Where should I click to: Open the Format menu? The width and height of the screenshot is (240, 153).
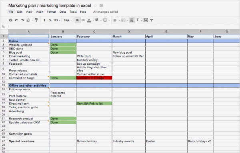pos(51,12)
